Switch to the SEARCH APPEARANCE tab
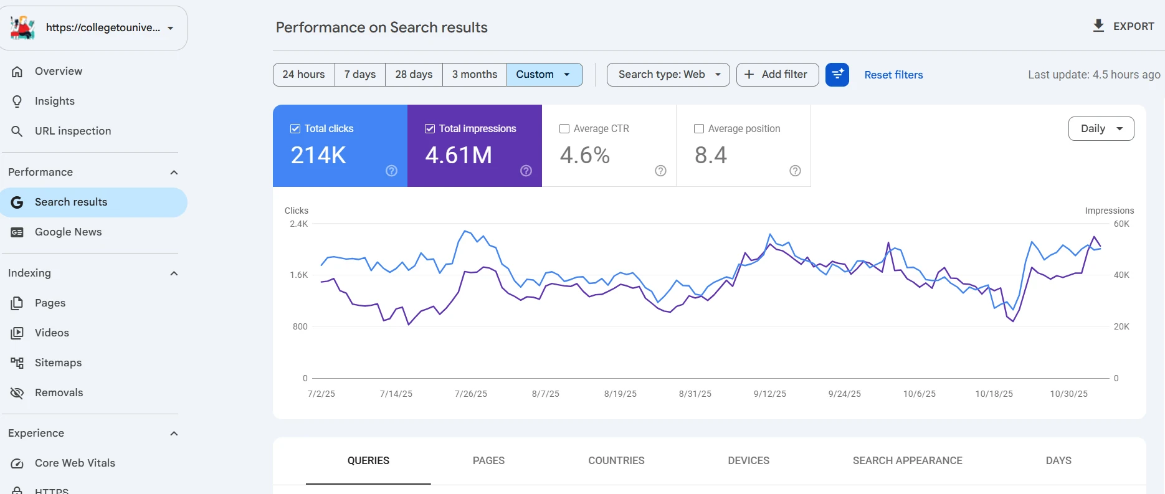Screen dimensions: 1165x494 [907, 461]
